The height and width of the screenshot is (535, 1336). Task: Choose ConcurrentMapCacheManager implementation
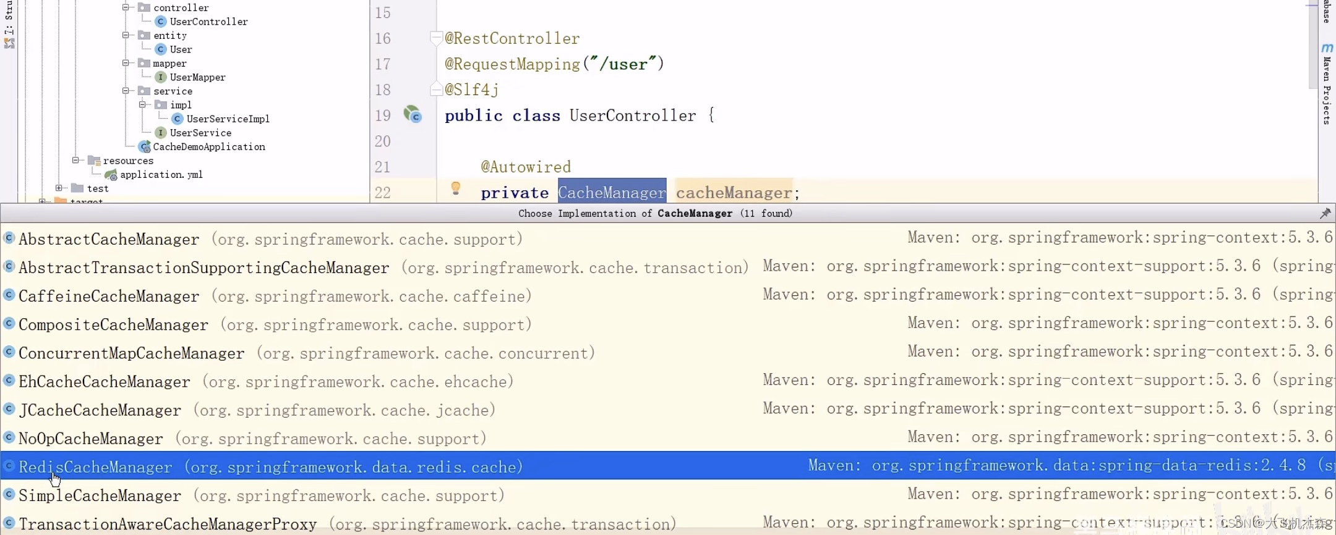[668, 353]
